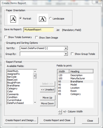Select BrandName in Available Fields list
The height and width of the screenshot is (128, 103).
tap(20, 85)
